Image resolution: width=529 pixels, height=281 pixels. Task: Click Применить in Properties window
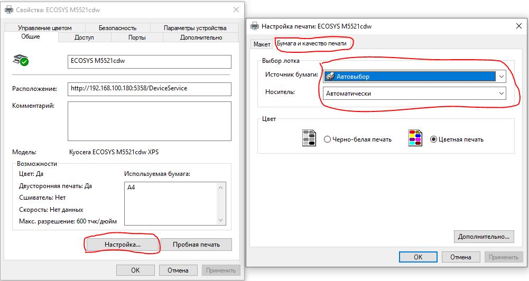click(x=221, y=270)
